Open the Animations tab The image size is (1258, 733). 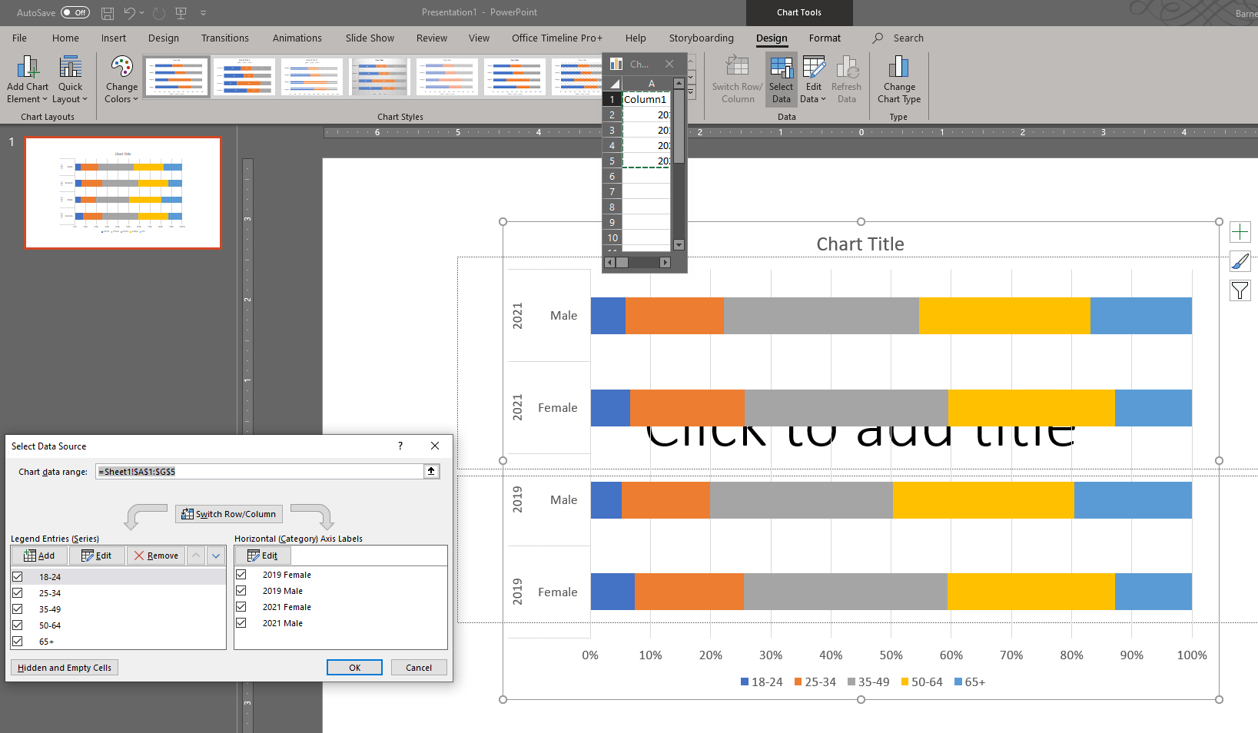297,38
